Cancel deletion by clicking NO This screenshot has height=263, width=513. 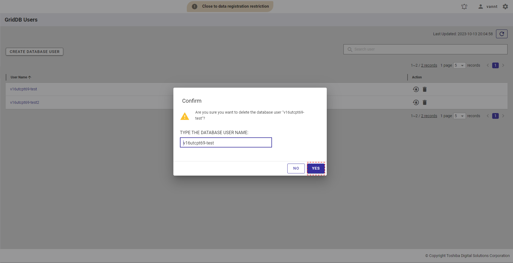tap(296, 169)
